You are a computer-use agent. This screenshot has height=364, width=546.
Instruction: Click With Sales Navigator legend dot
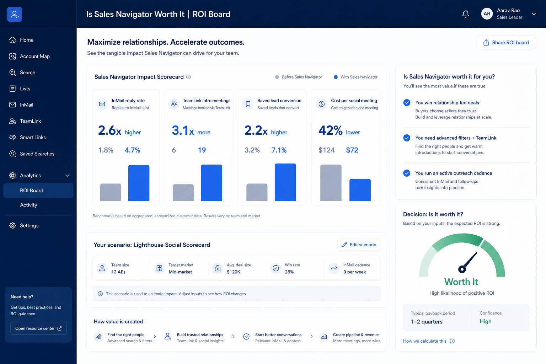[336, 77]
